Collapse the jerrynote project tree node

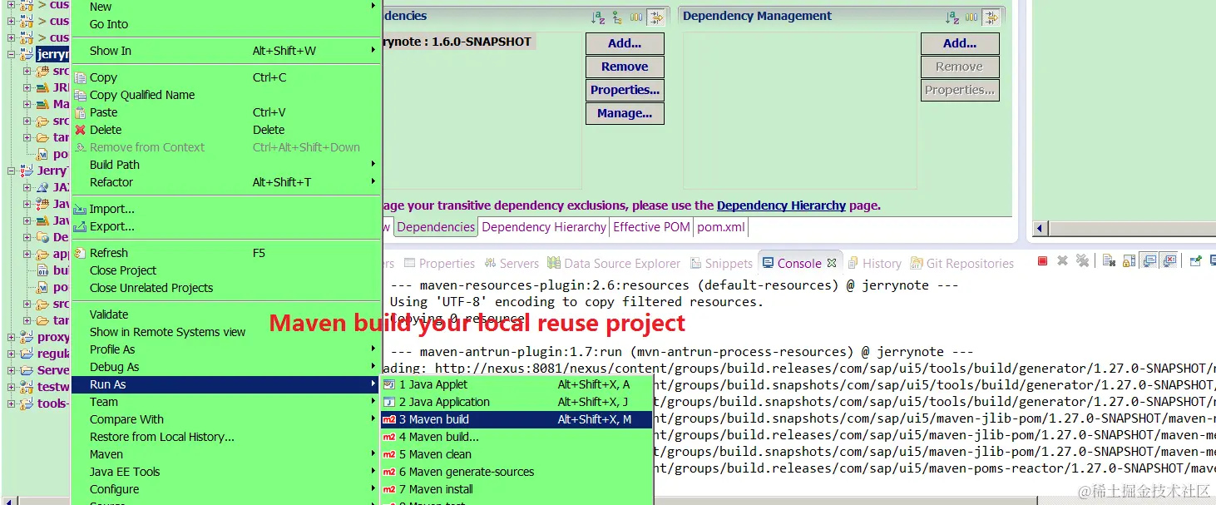tap(12, 54)
